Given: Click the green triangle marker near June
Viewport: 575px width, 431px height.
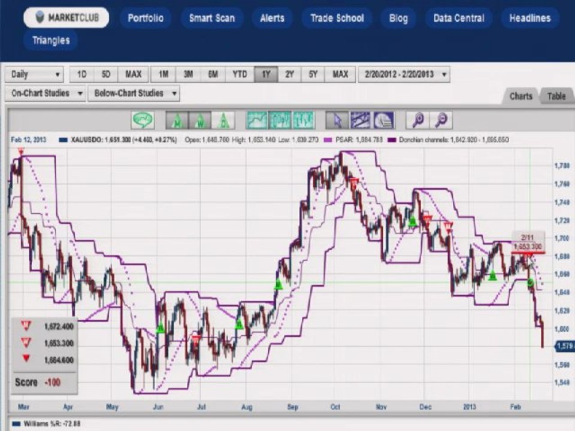Looking at the screenshot, I should pyautogui.click(x=161, y=329).
